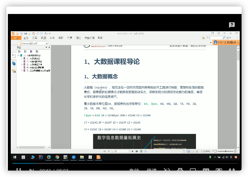Collapse the bookmarks panel with left arrow
This screenshot has width=248, height=177.
coord(49,47)
